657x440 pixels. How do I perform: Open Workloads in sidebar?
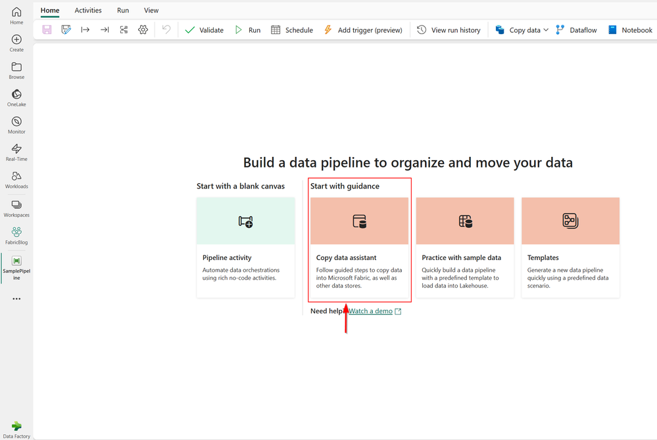(16, 180)
